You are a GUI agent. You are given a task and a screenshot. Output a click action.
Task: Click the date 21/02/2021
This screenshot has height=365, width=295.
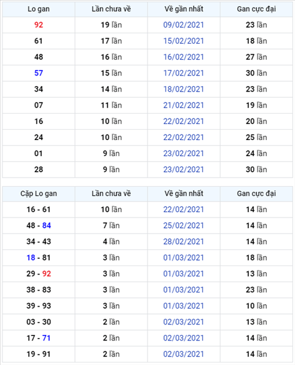pyautogui.click(x=184, y=105)
